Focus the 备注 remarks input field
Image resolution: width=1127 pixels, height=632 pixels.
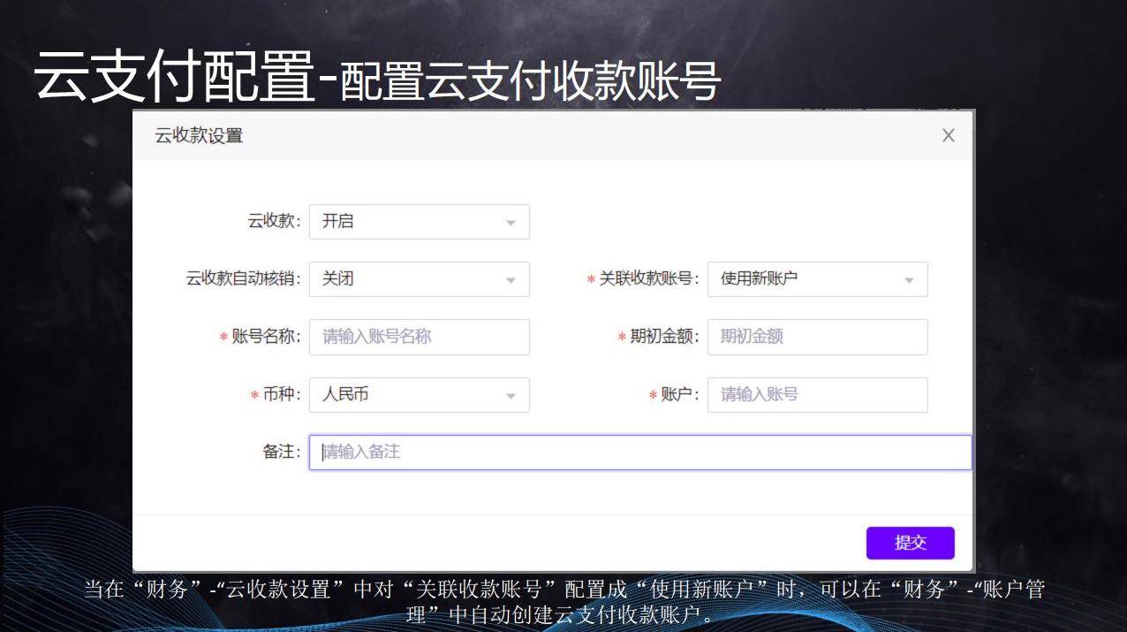point(640,453)
